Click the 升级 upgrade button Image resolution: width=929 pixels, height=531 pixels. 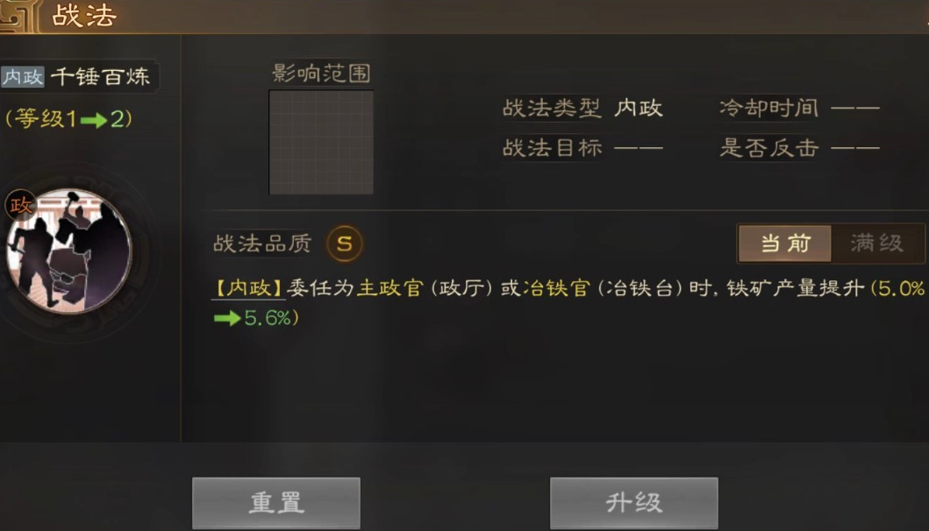633,503
